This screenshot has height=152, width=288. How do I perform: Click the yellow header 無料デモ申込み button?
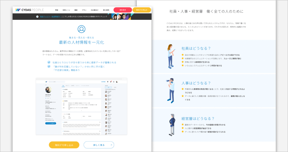coord(141,10)
